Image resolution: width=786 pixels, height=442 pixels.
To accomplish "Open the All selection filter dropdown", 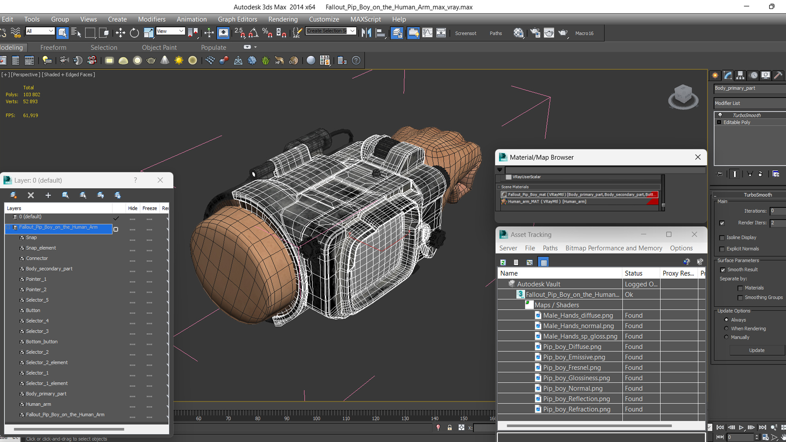I will 40,31.
